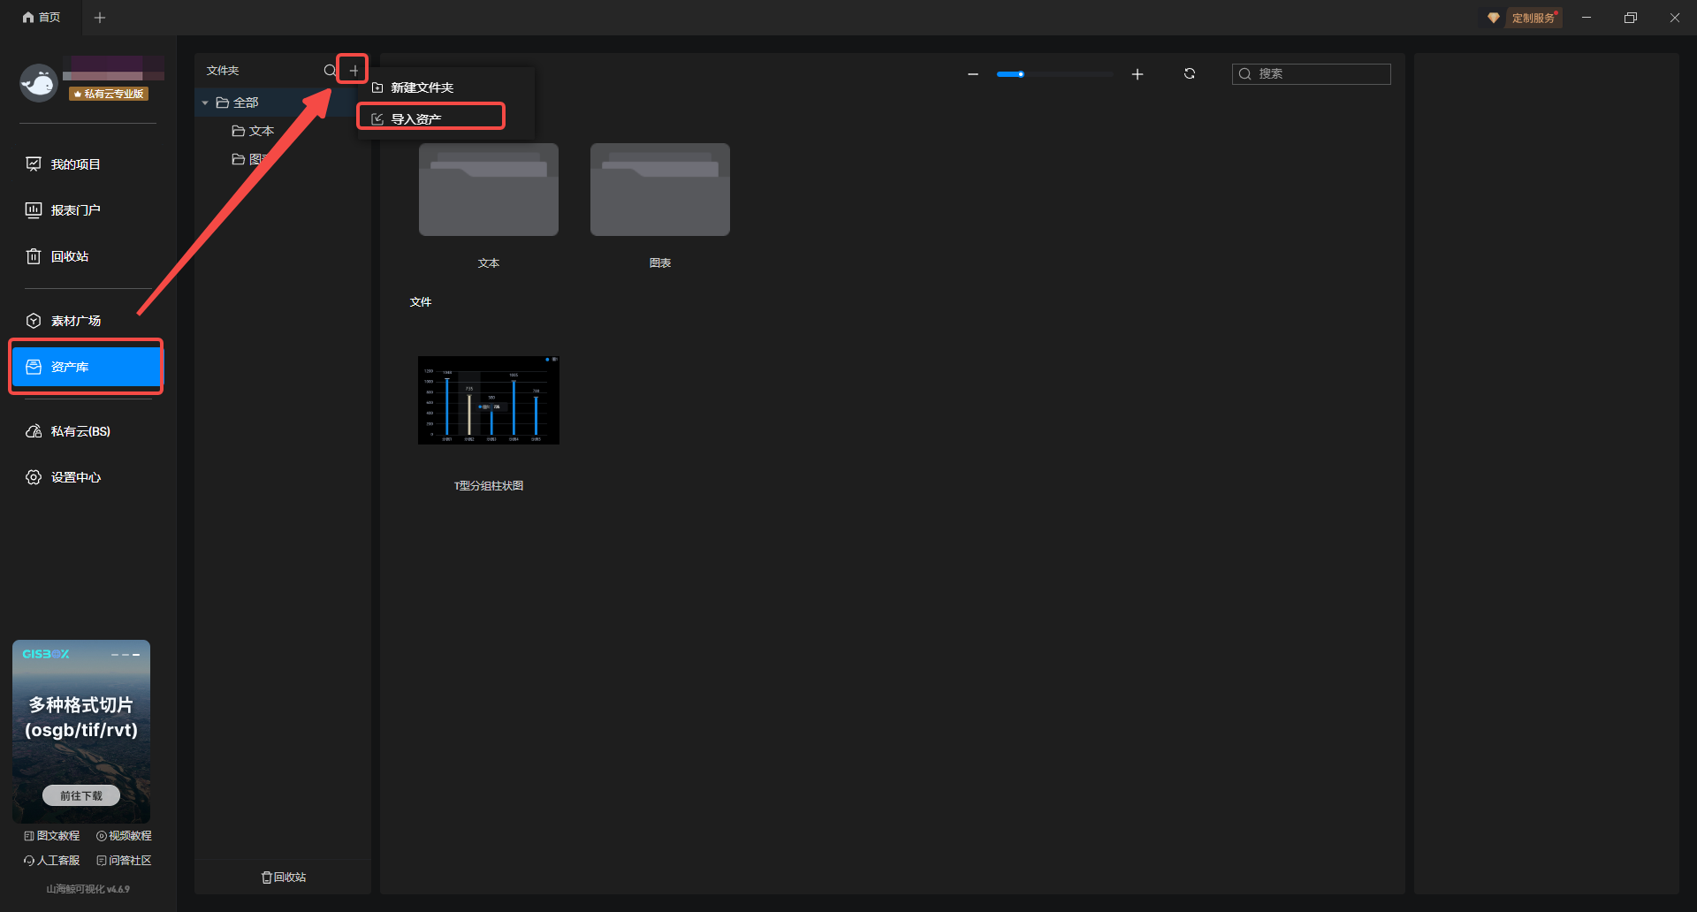Click the folder search magnifier icon
Viewport: 1697px width, 912px height.
[x=330, y=71]
